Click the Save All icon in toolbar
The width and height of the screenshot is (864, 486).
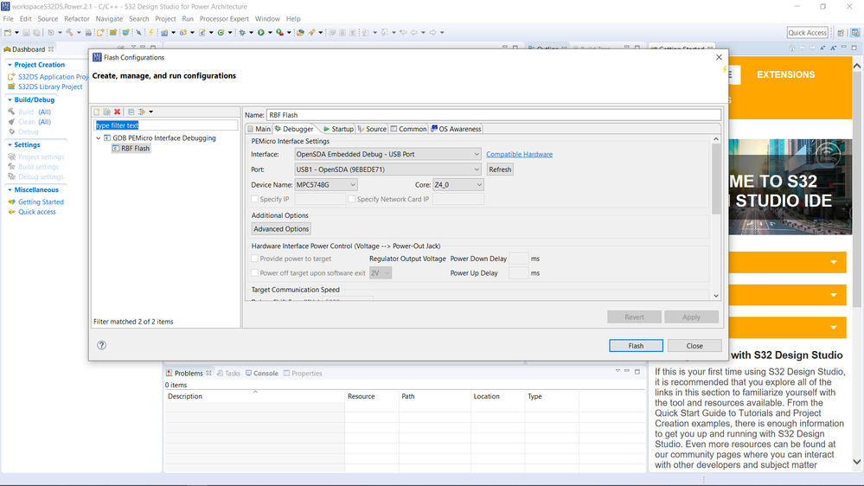tap(36, 33)
